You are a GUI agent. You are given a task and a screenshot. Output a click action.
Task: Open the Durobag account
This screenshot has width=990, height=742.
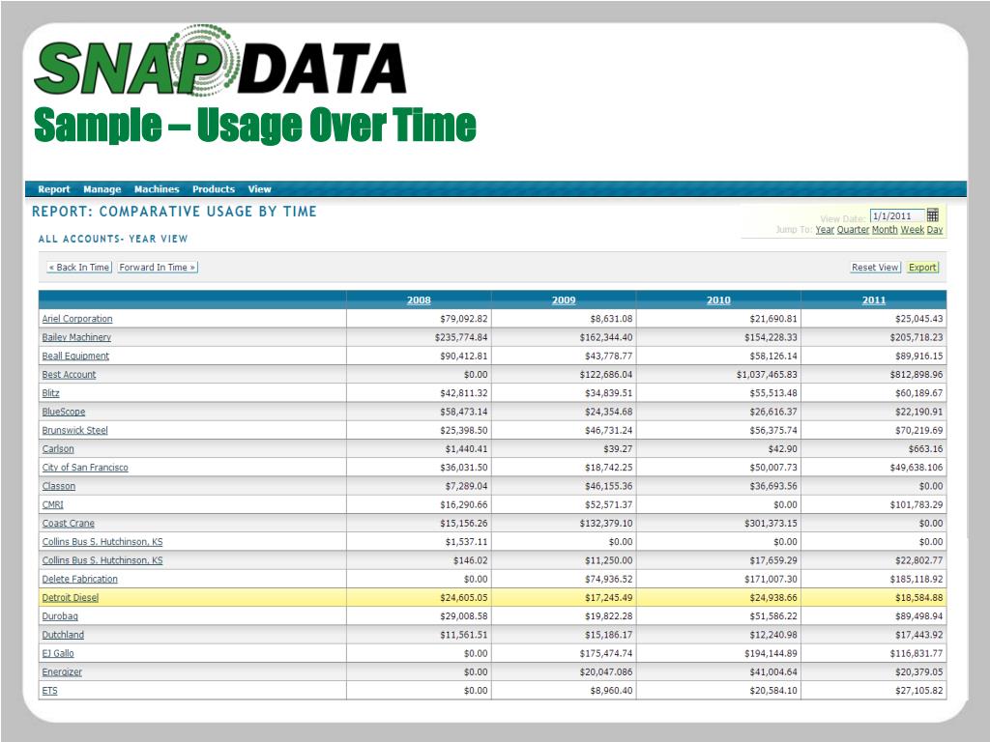coord(60,616)
